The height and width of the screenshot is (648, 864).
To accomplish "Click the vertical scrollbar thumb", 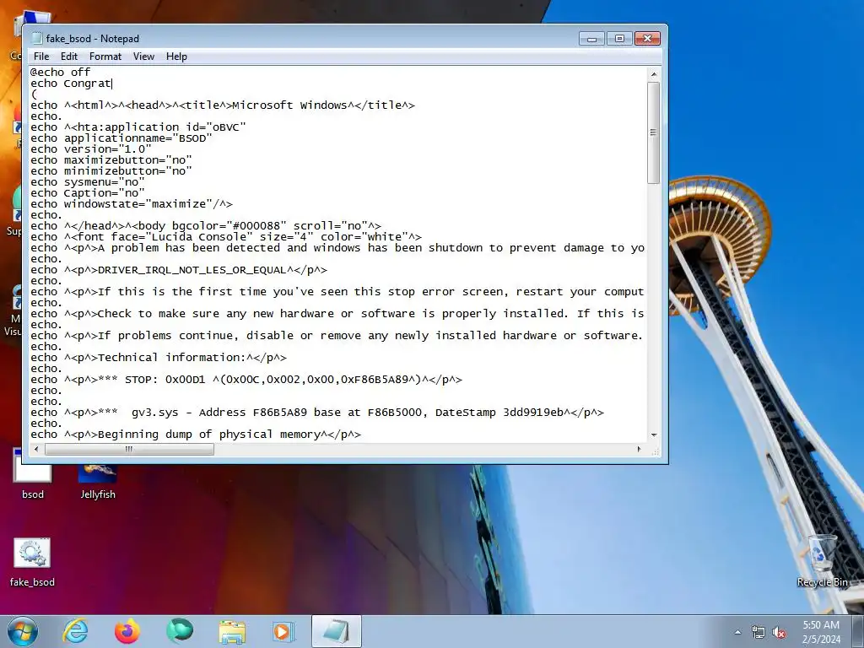I will tap(654, 132).
